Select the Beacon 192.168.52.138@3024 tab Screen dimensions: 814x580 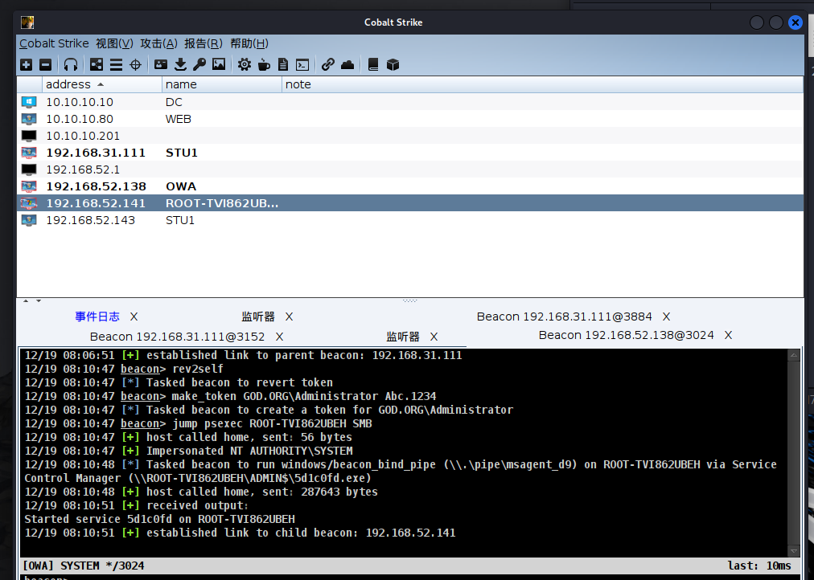[626, 335]
